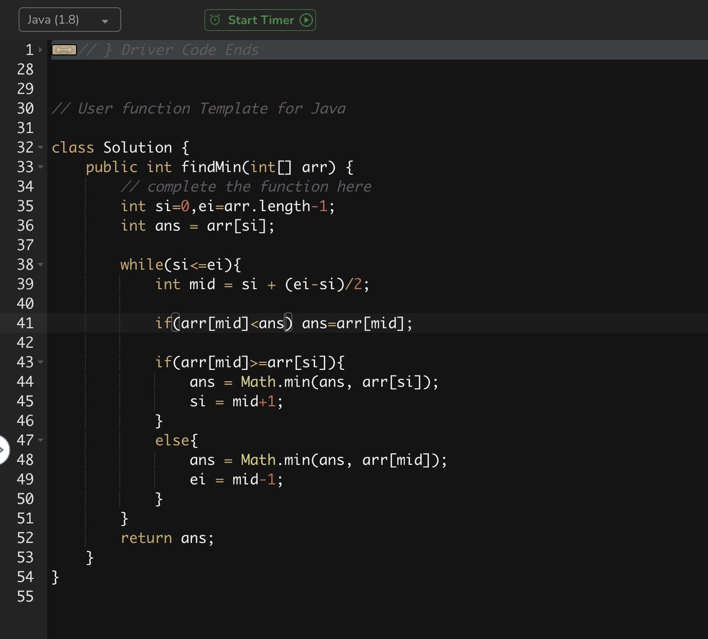Click the 'else{' keyword line
Screen dimensions: 708x639
tap(176, 440)
